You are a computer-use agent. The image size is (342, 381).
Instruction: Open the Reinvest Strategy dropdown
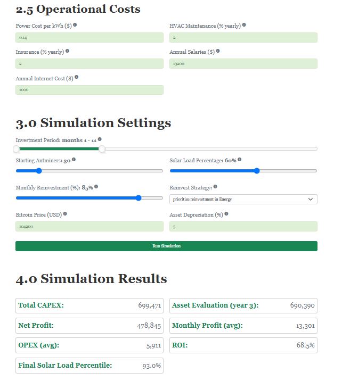243,200
